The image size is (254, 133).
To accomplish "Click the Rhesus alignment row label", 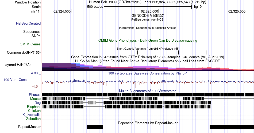I will 35,95.
